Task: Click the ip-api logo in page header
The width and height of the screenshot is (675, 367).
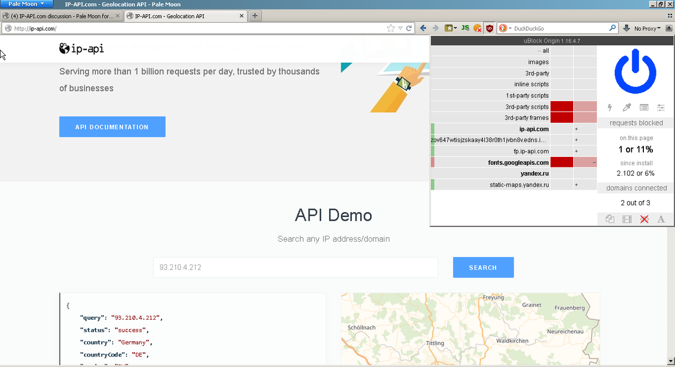Action: [81, 48]
